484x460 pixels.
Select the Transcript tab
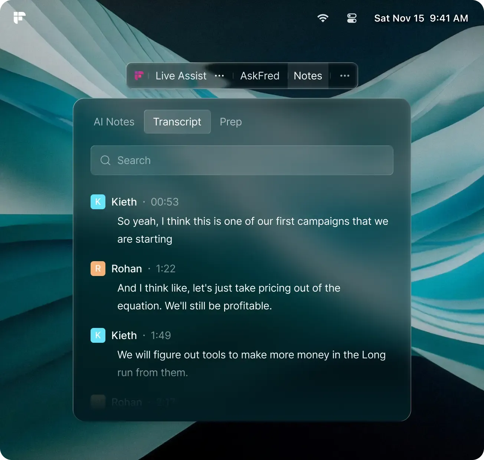177,122
